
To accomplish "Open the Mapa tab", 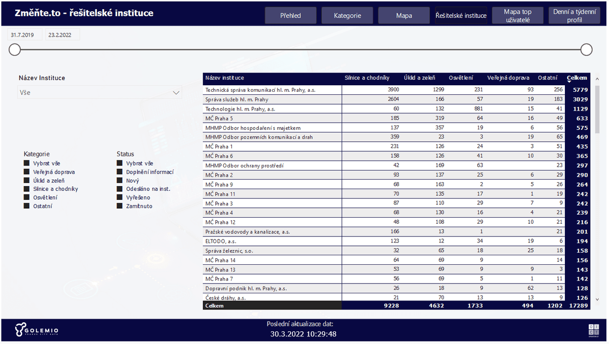I will click(x=403, y=16).
